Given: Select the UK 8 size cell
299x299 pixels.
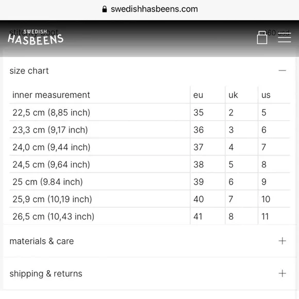Looking at the screenshot, I should point(231,217).
